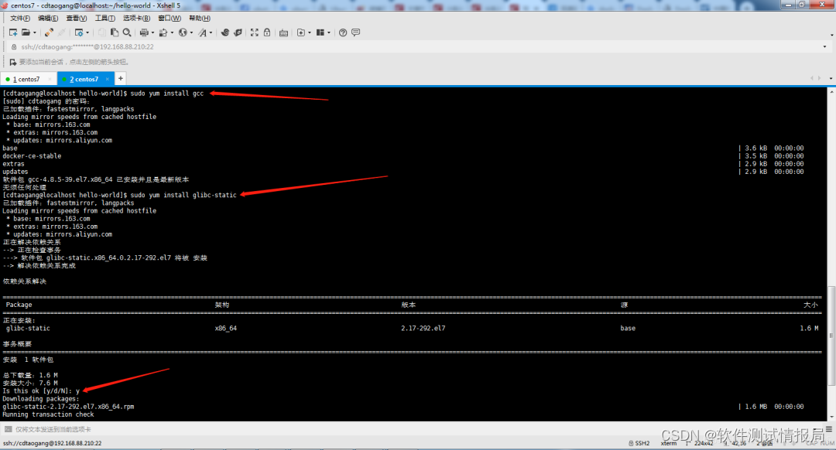Image resolution: width=836 pixels, height=450 pixels.
Task: Open the Print icon dropdown arrow
Action: (x=152, y=32)
